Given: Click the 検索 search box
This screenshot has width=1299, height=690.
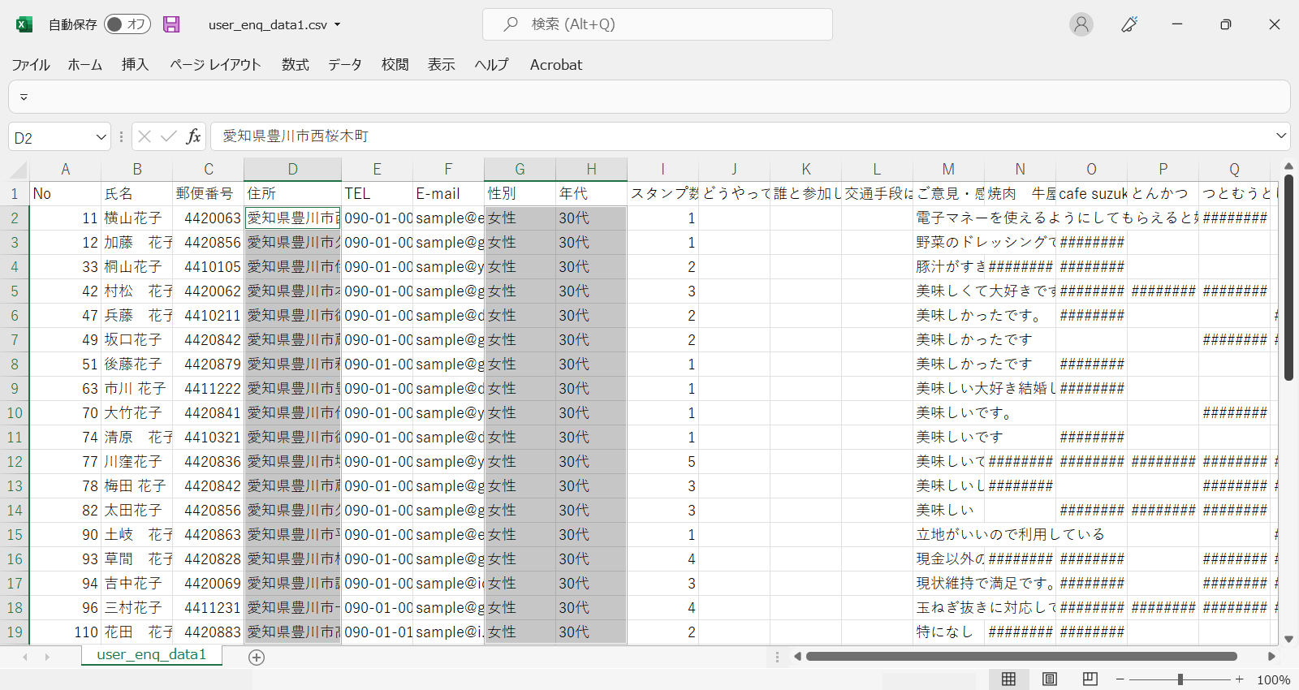Looking at the screenshot, I should pos(658,24).
